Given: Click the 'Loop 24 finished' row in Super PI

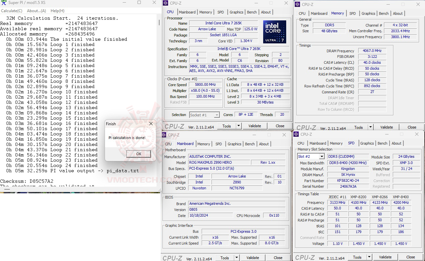Looking at the screenshot, I should coord(52,165).
